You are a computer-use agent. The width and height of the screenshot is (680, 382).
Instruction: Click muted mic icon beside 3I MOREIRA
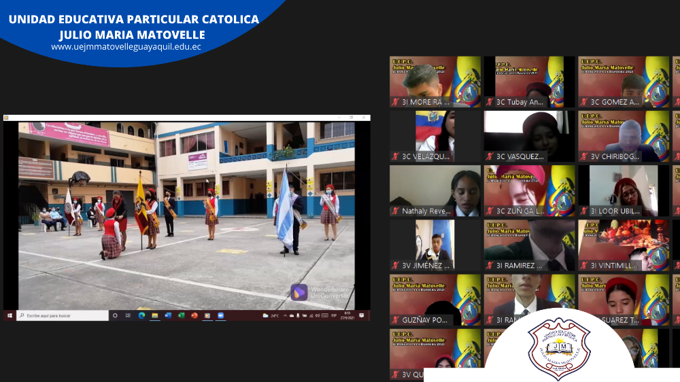pos(395,102)
